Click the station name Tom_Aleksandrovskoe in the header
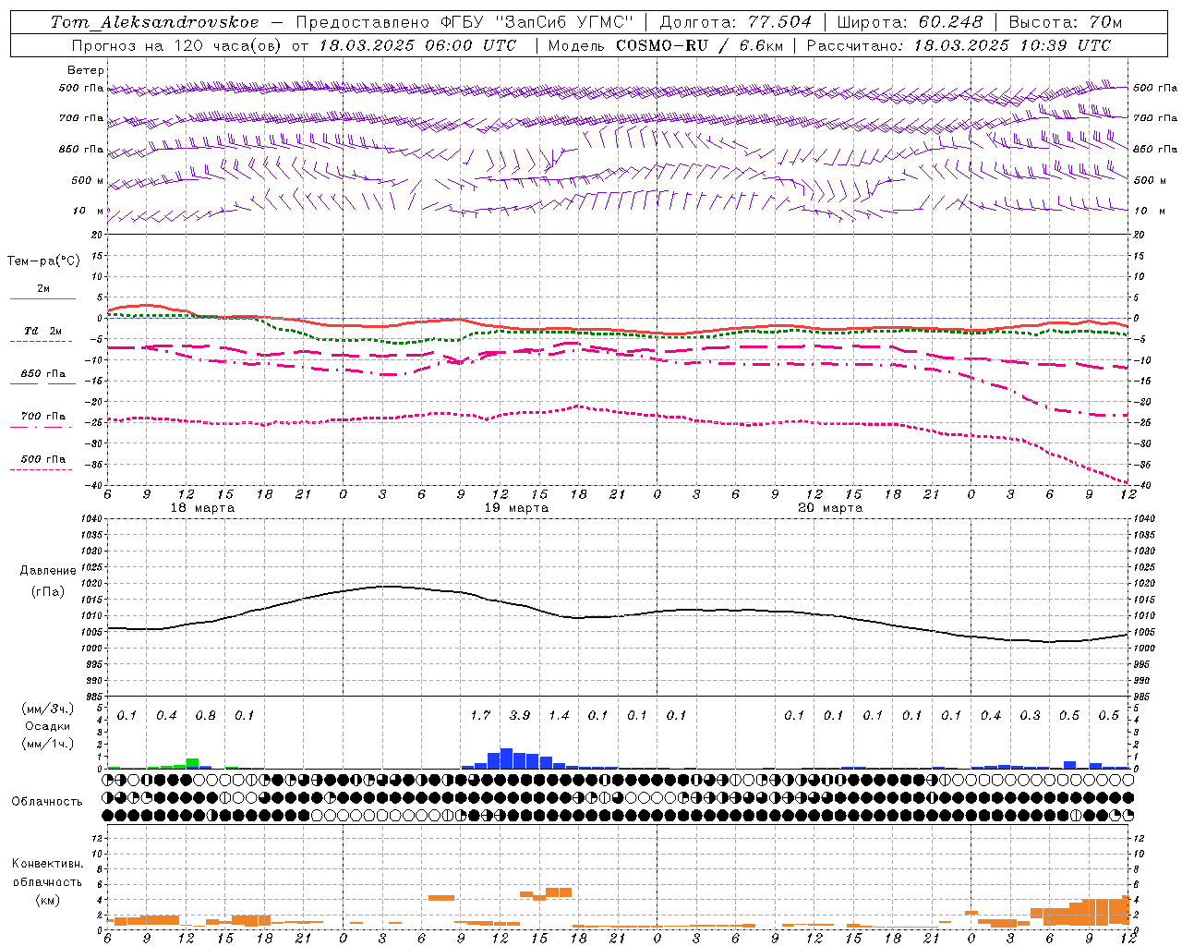 click(x=155, y=22)
